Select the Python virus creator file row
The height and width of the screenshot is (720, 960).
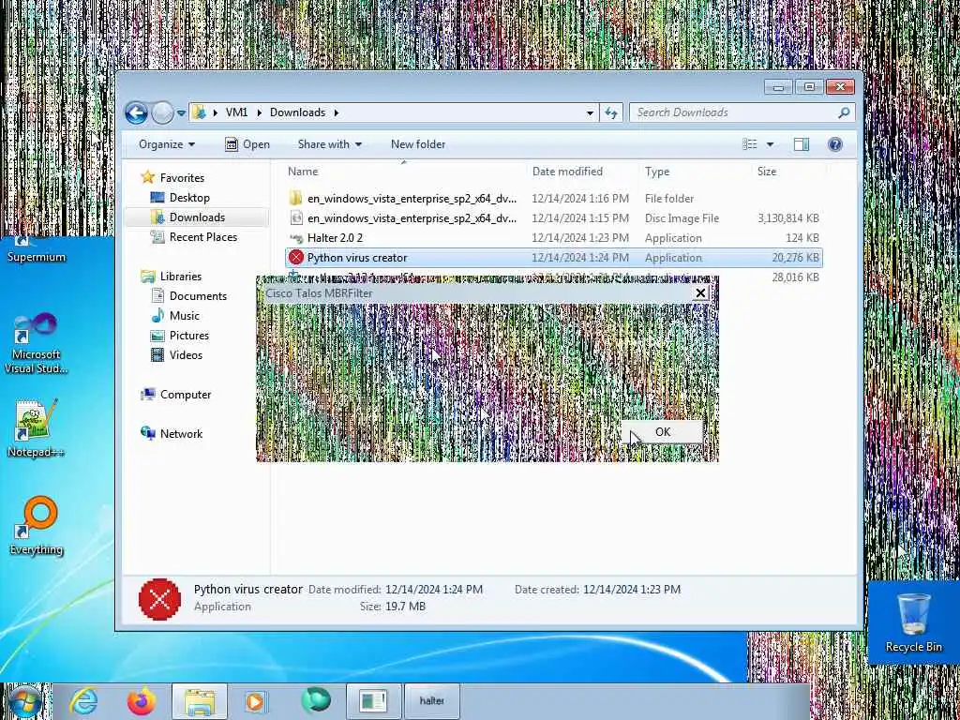553,258
